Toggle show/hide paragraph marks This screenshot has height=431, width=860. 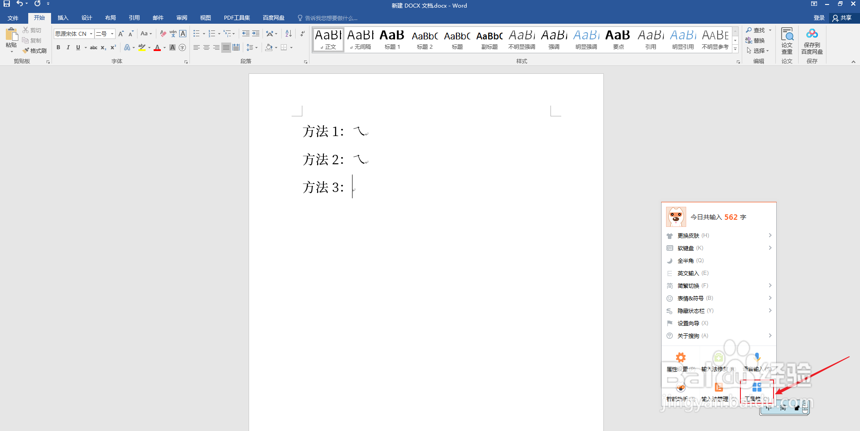click(x=303, y=34)
